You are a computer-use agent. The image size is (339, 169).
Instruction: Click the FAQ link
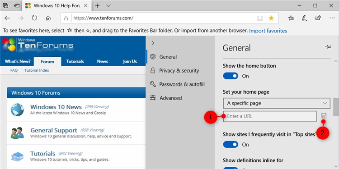[x=14, y=70]
